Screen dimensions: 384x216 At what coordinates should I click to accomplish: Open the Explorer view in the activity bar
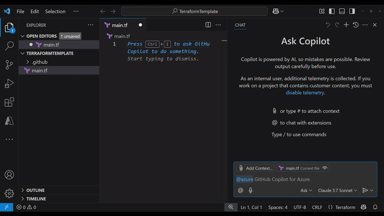point(9,27)
